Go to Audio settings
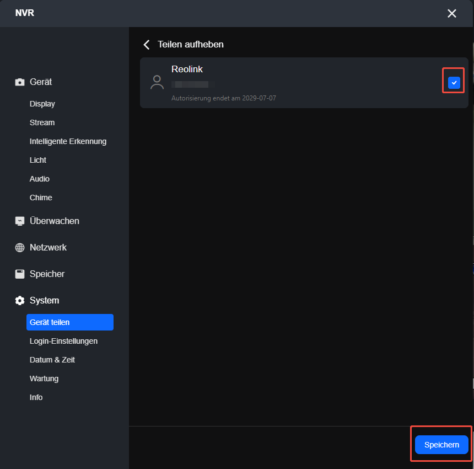 [x=39, y=179]
